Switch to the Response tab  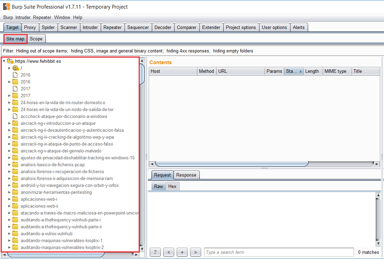click(186, 175)
